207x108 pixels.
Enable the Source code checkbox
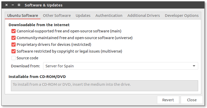(x=14, y=58)
